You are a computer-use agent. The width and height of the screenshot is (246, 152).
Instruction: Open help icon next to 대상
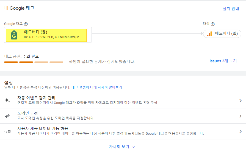click(213, 24)
